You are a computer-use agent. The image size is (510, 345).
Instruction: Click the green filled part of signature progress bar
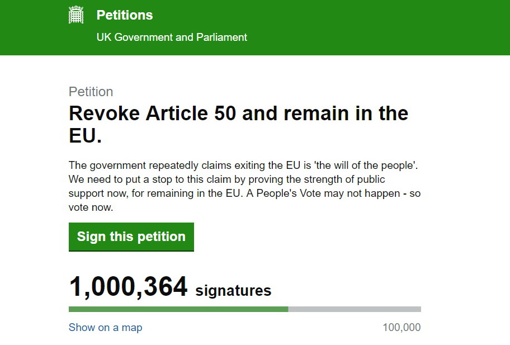178,309
